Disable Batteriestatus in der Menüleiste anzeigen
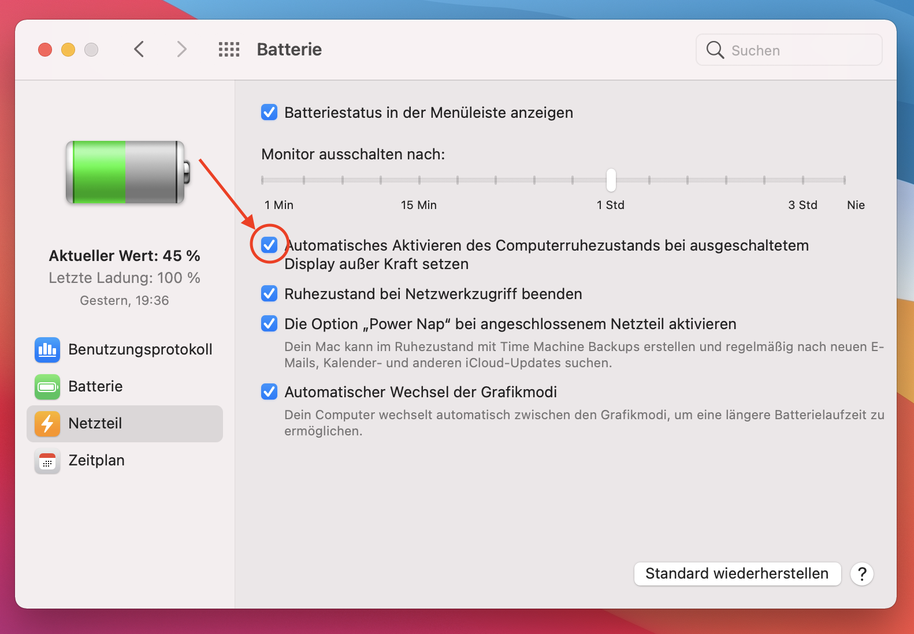 click(269, 113)
